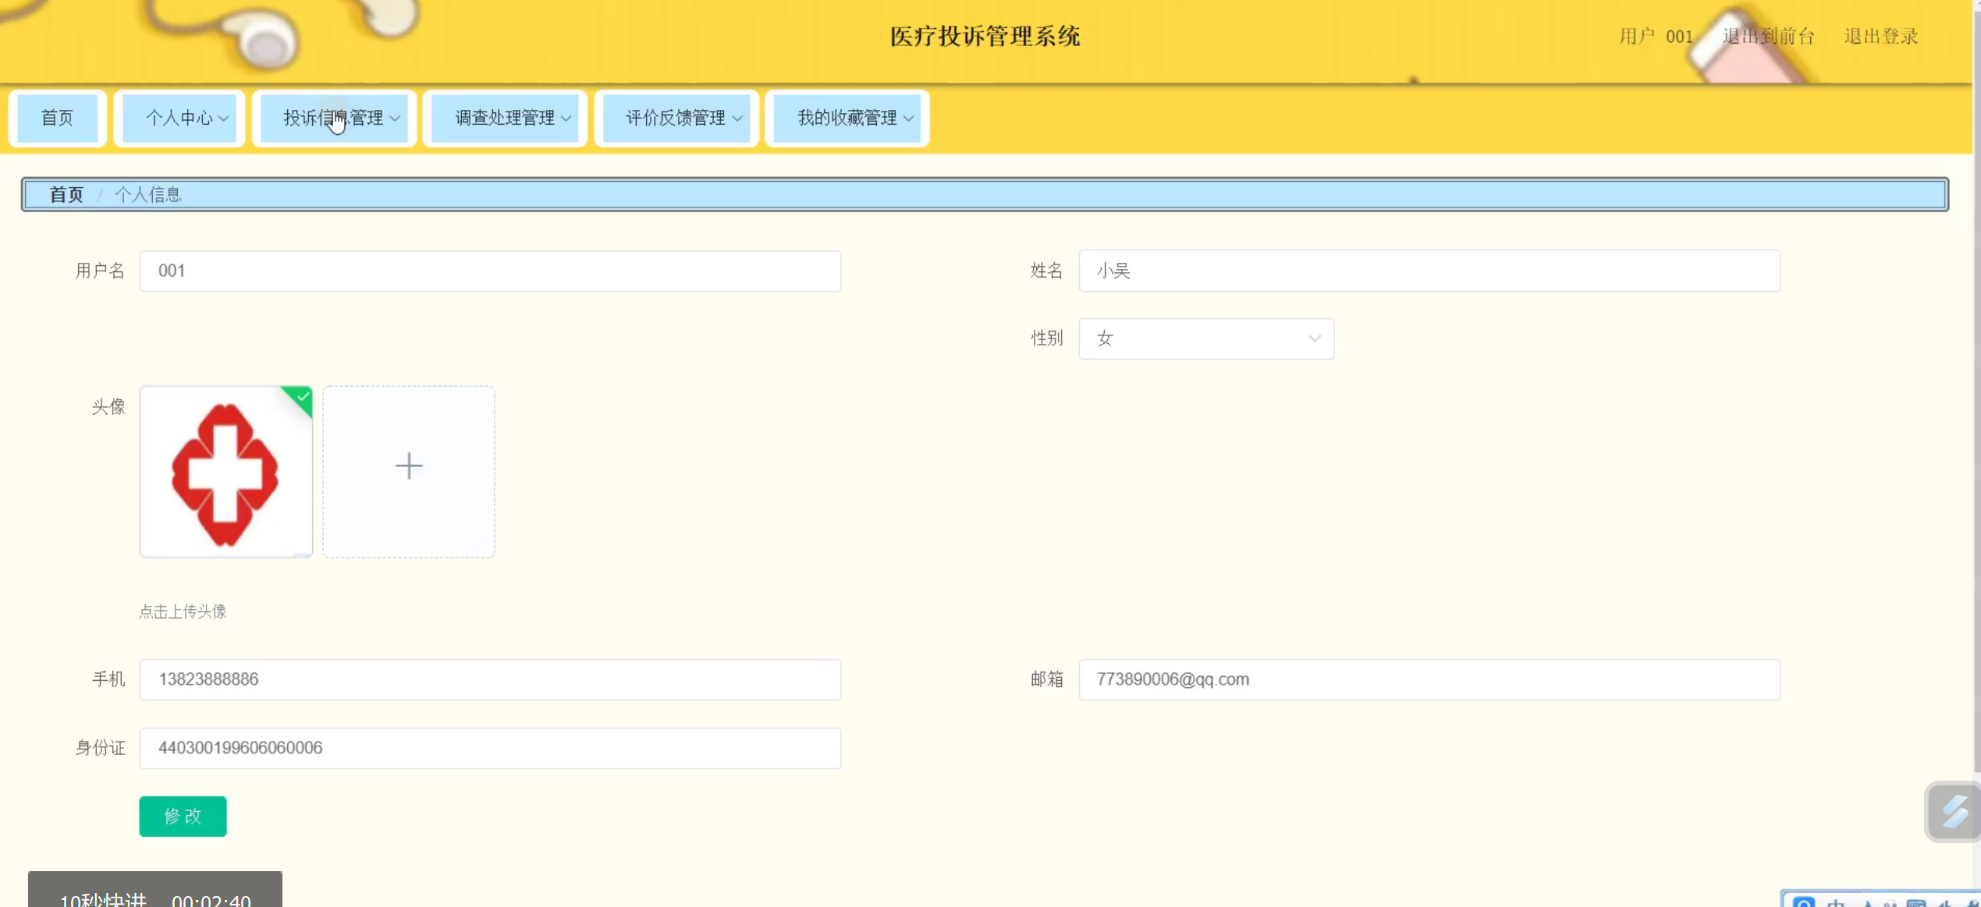The height and width of the screenshot is (907, 1981).
Task: Go to the 首页 navigation tab
Action: click(57, 118)
